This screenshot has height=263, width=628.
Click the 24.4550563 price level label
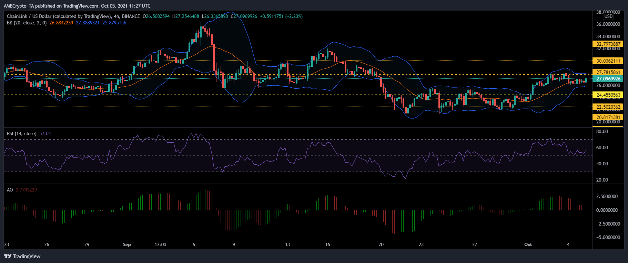608,95
